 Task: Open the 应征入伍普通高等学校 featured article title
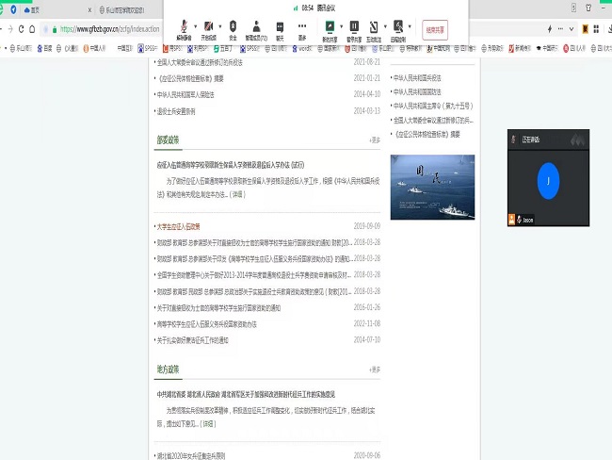(231, 165)
